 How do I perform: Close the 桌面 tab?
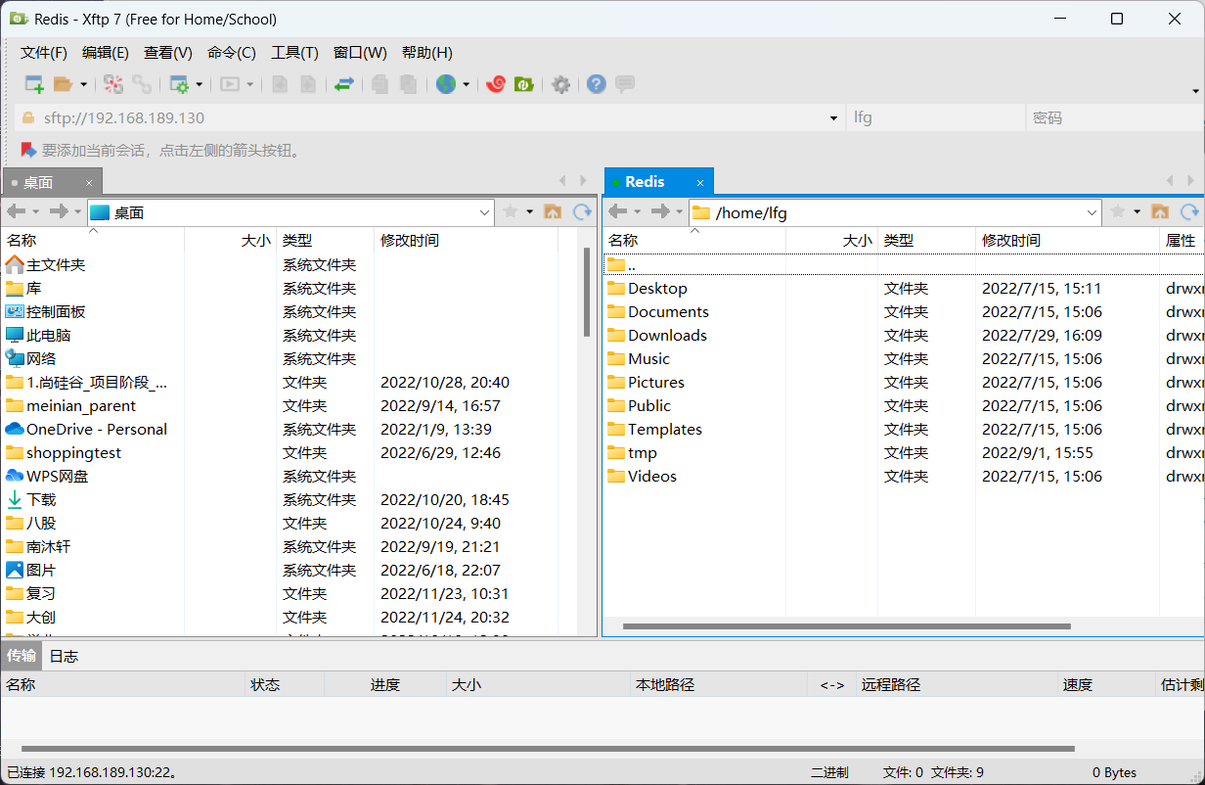[89, 183]
